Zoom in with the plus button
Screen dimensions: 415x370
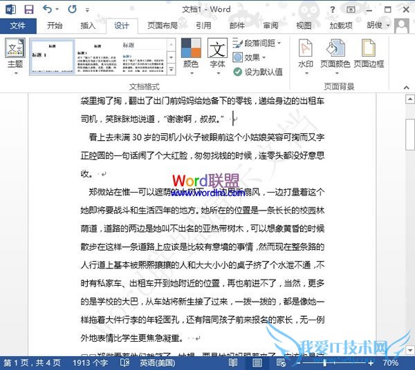(x=371, y=363)
